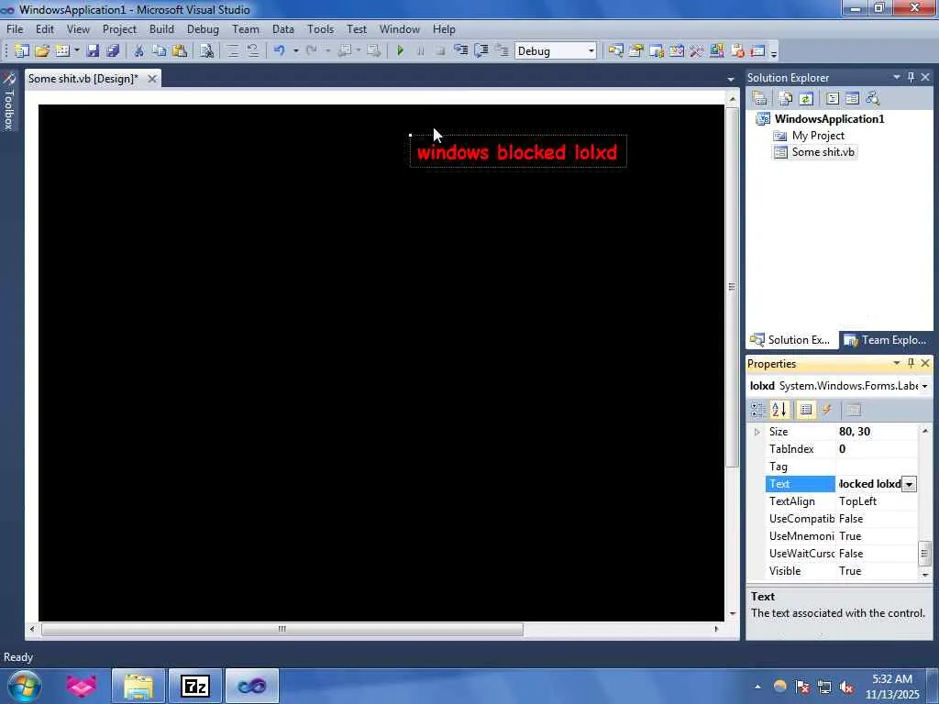Open Properties window position dropdown

(897, 363)
